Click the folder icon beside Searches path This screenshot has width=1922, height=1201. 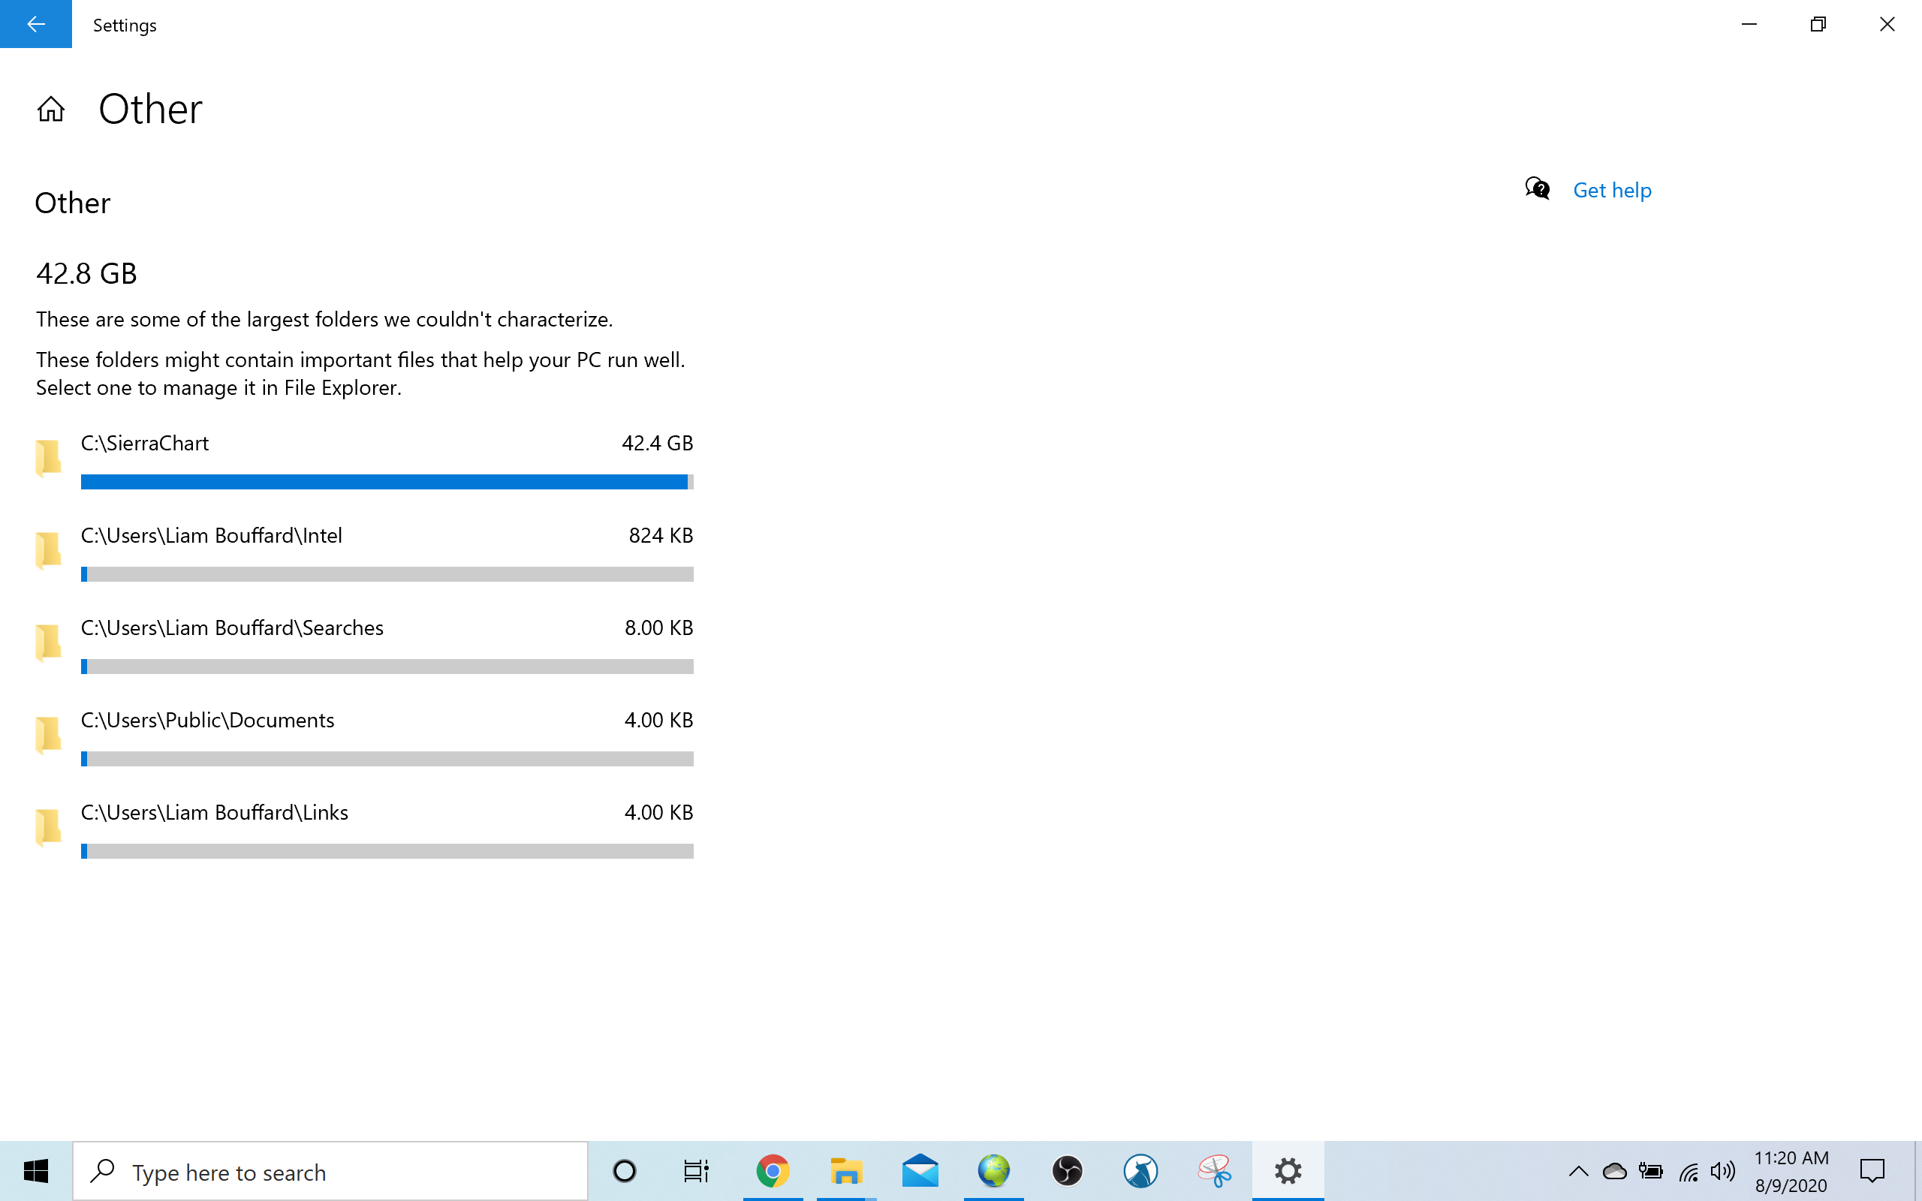tap(49, 642)
